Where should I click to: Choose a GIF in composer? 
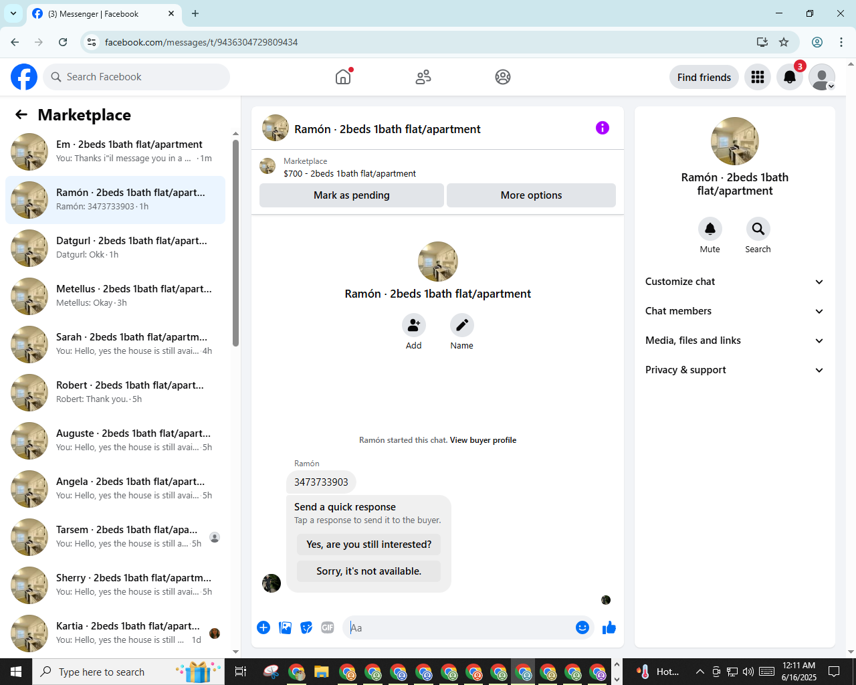tap(328, 627)
